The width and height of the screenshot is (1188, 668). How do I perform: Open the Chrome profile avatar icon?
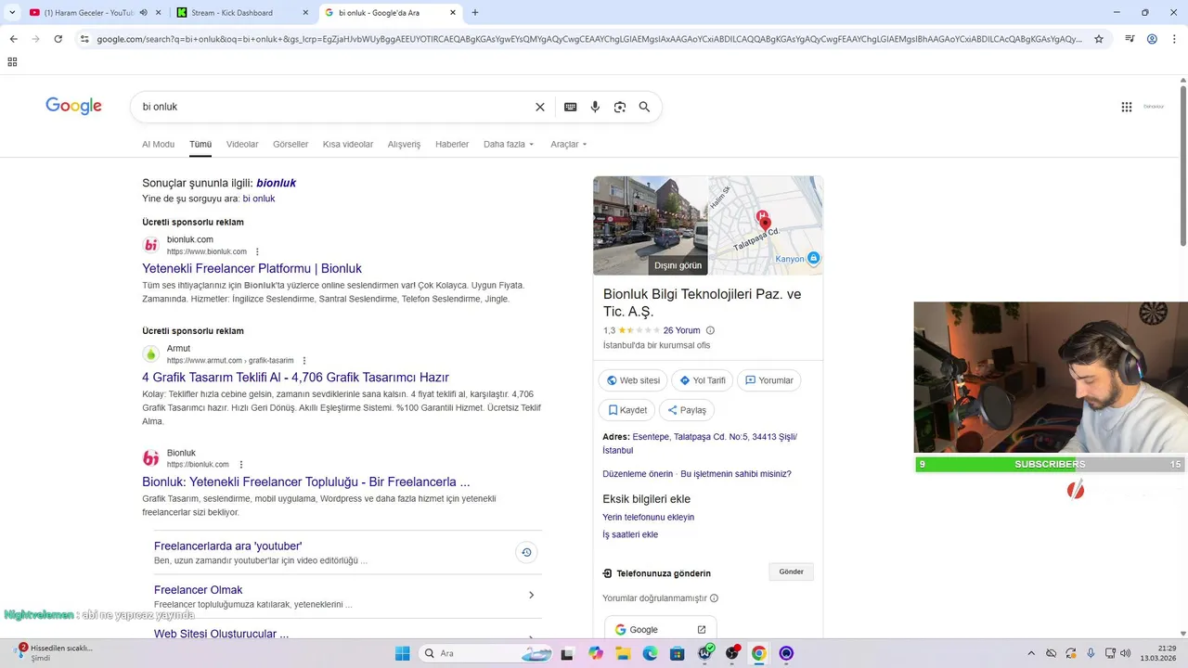coord(1152,39)
